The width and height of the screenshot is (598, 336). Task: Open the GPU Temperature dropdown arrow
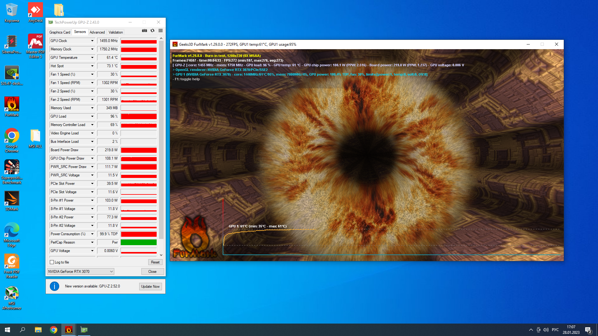(92, 58)
